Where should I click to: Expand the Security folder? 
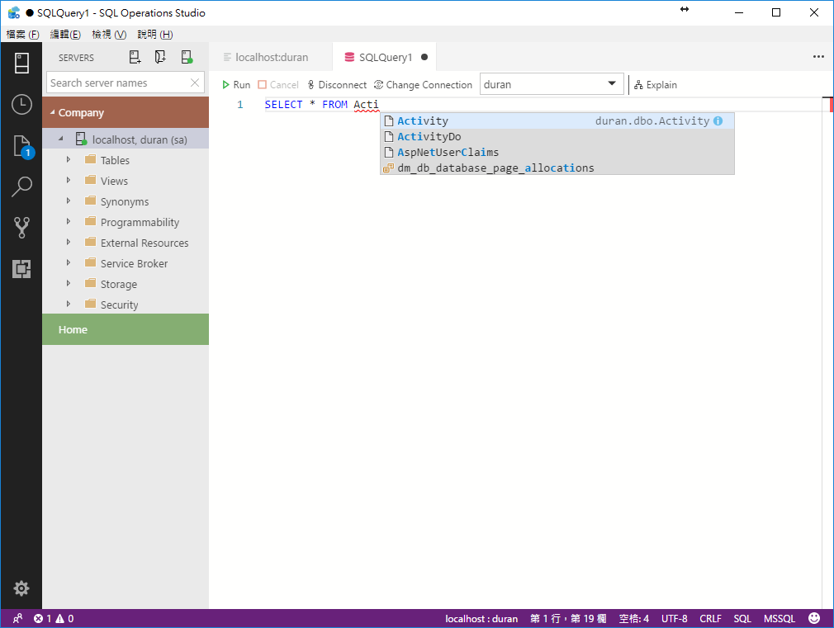click(68, 304)
